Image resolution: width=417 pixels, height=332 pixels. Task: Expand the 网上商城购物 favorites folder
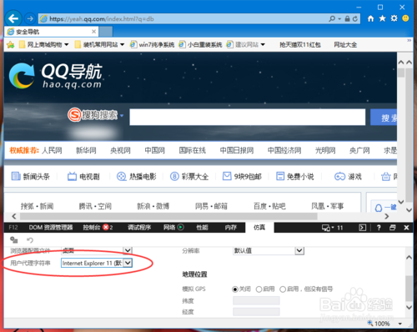coord(44,44)
